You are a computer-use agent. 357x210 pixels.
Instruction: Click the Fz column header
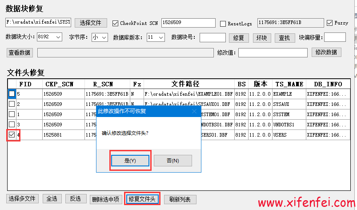tap(137, 84)
